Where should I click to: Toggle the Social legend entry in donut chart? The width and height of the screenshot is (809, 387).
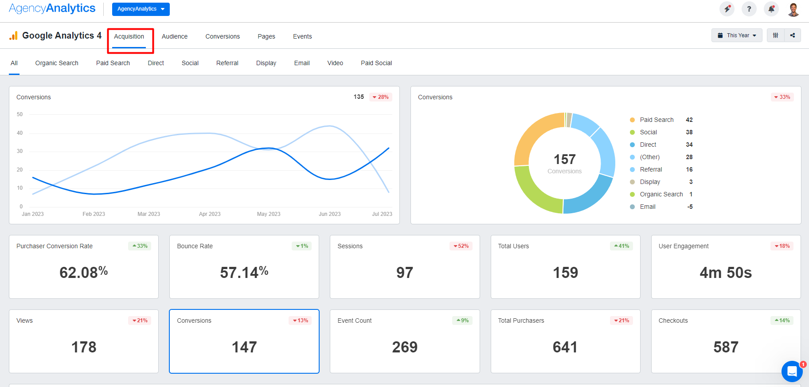(648, 132)
